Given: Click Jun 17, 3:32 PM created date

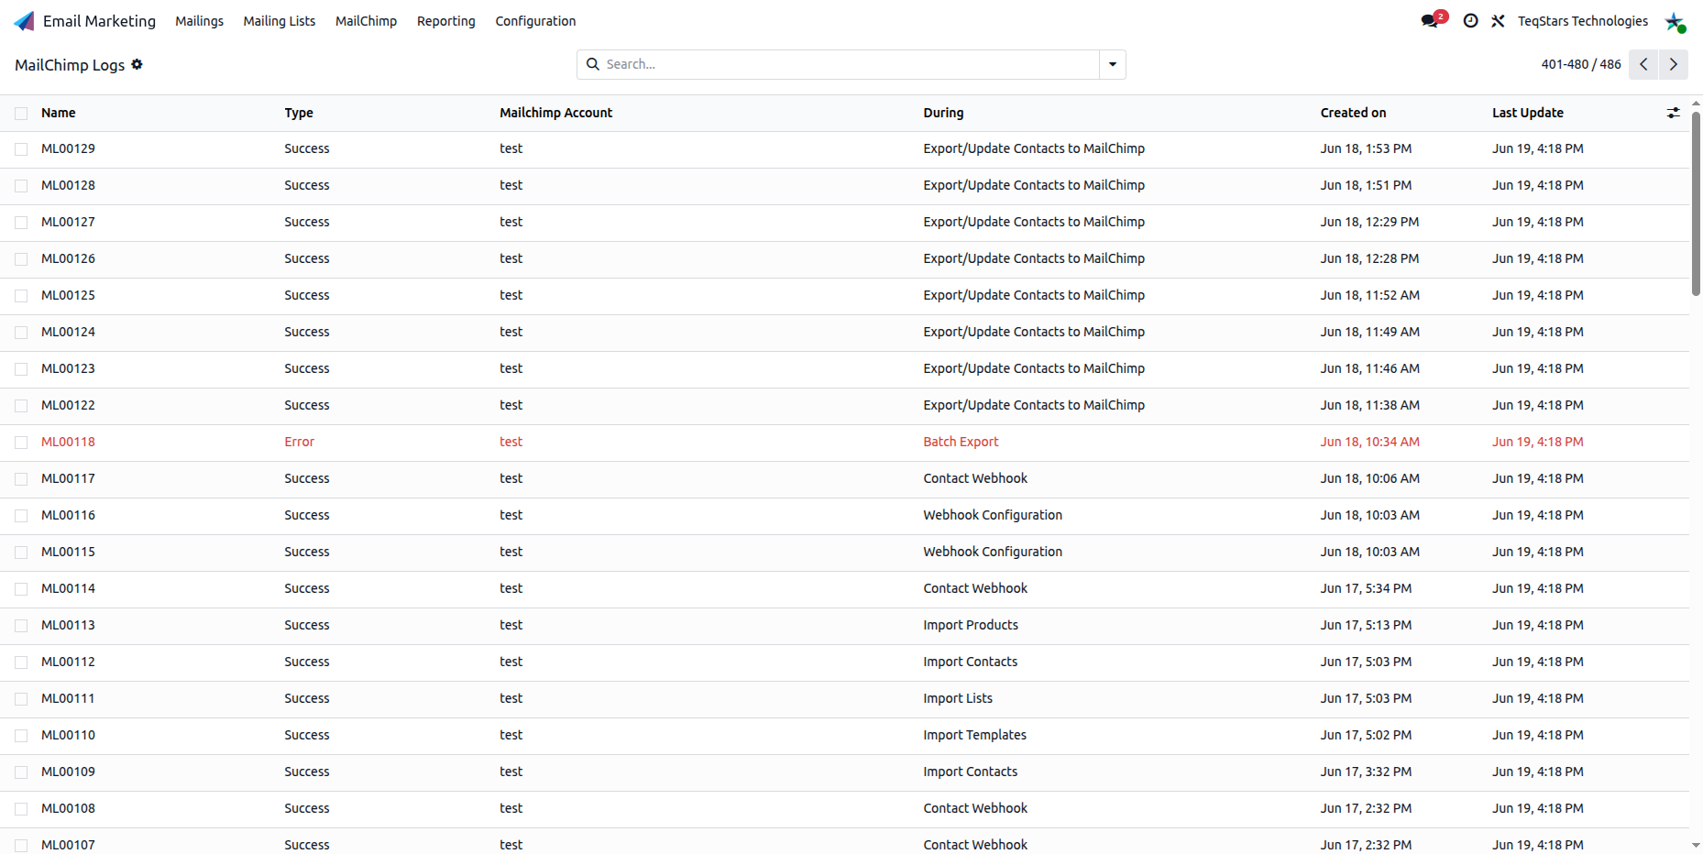Looking at the screenshot, I should 1366,772.
